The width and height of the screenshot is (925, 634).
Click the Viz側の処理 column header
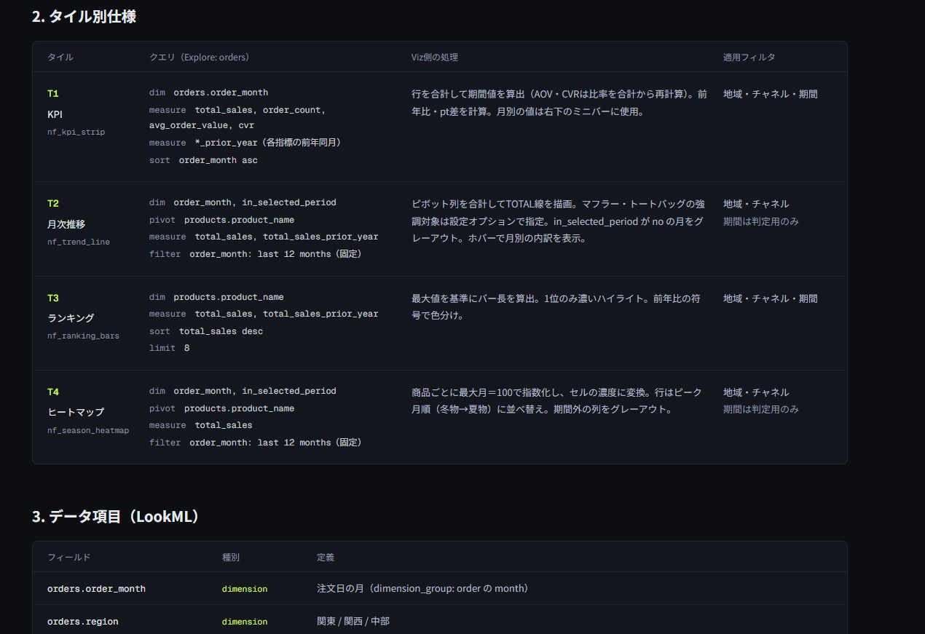[435, 57]
